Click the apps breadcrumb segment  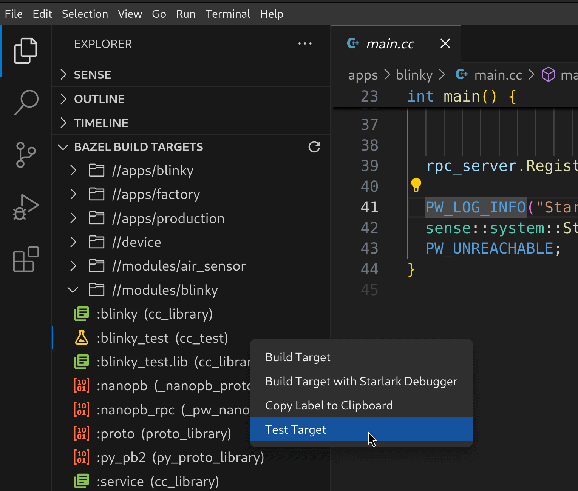(363, 75)
